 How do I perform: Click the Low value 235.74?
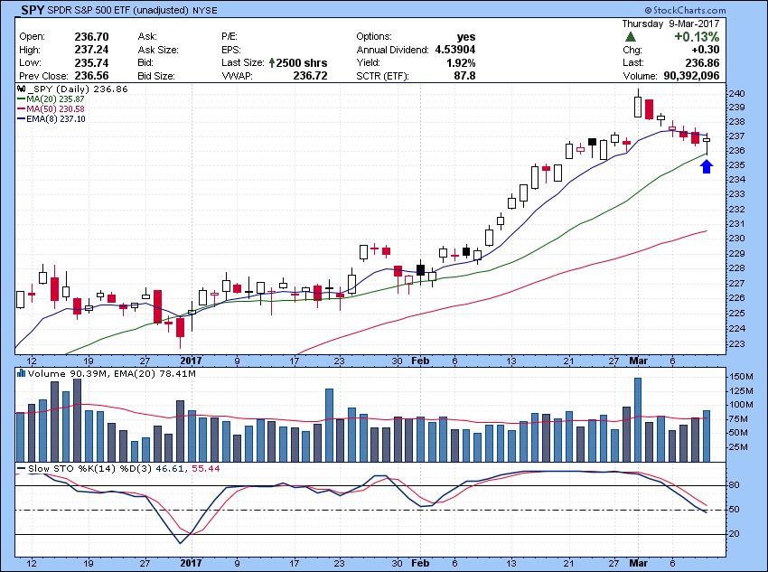click(x=91, y=62)
